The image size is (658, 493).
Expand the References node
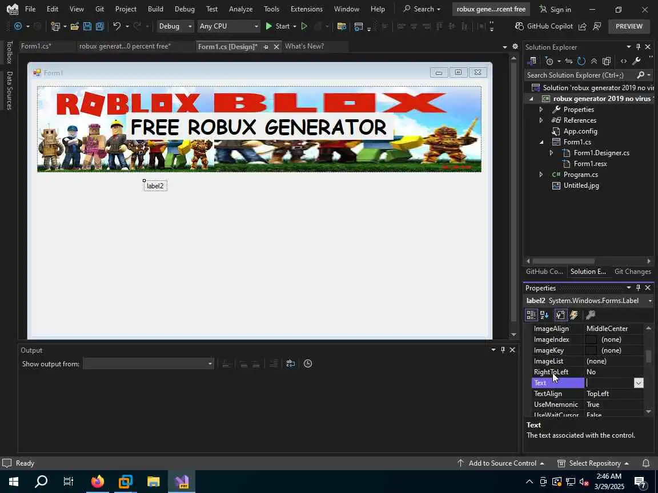pyautogui.click(x=541, y=120)
